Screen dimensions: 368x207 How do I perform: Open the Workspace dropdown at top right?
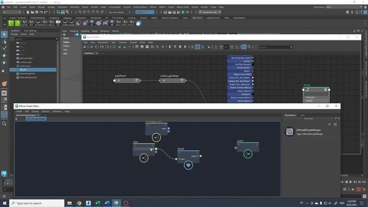(344, 7)
